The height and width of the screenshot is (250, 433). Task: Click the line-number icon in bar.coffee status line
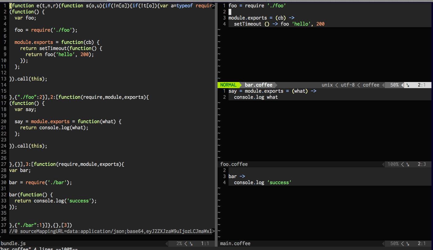click(408, 85)
